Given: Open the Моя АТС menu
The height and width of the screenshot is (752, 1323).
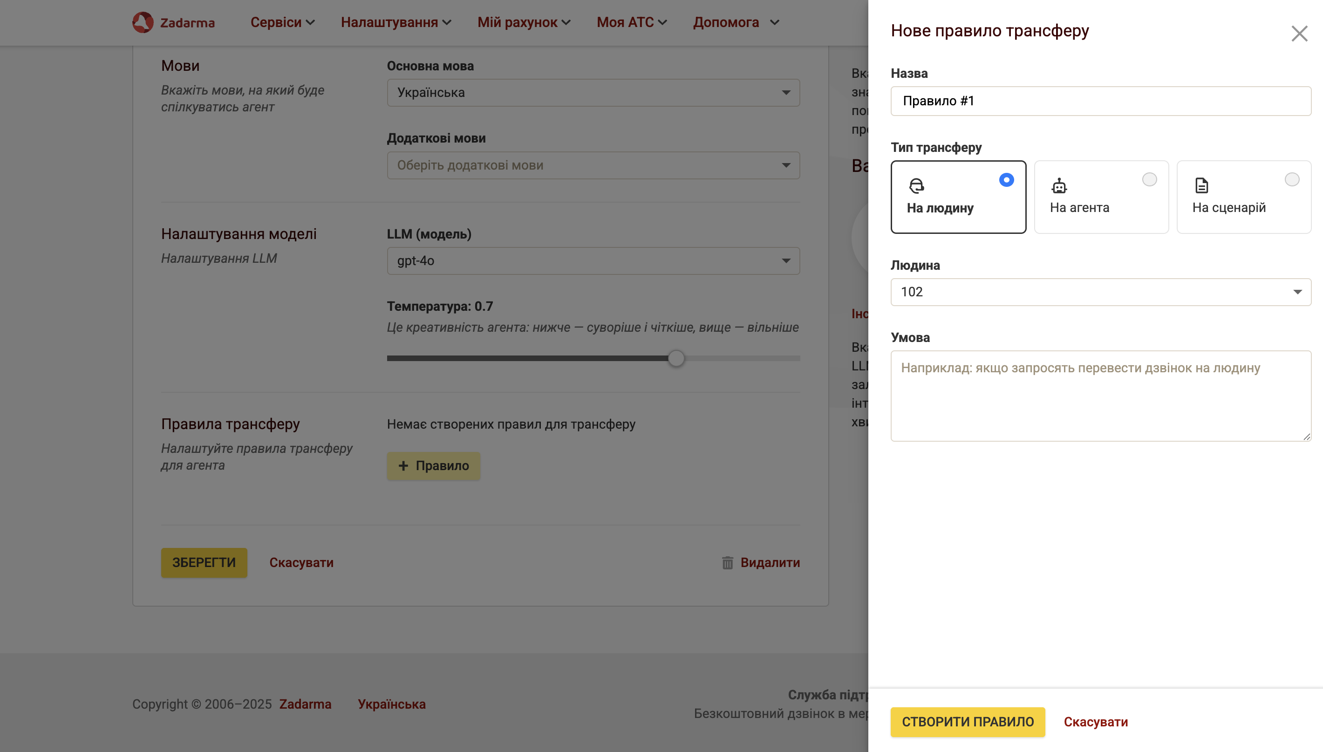Looking at the screenshot, I should point(631,22).
